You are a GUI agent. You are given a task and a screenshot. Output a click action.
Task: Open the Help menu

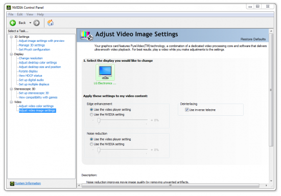[40, 14]
